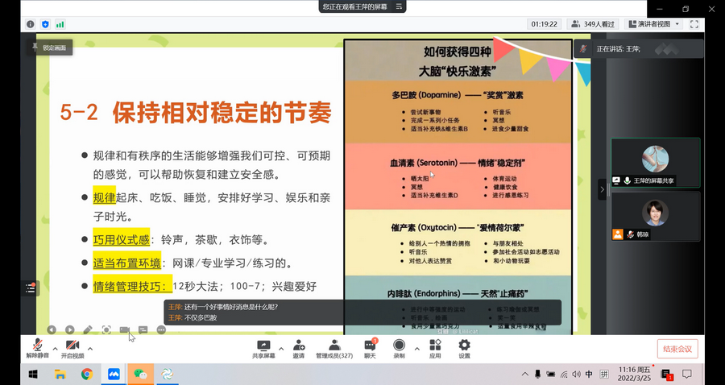Switch input language 中 indicator
725x385 pixels.
589,375
